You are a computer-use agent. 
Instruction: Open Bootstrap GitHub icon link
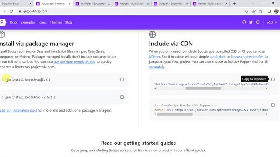point(244,22)
